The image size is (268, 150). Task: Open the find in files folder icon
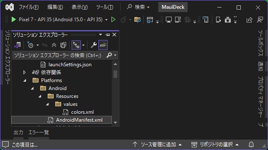pyautogui.click(x=137, y=20)
